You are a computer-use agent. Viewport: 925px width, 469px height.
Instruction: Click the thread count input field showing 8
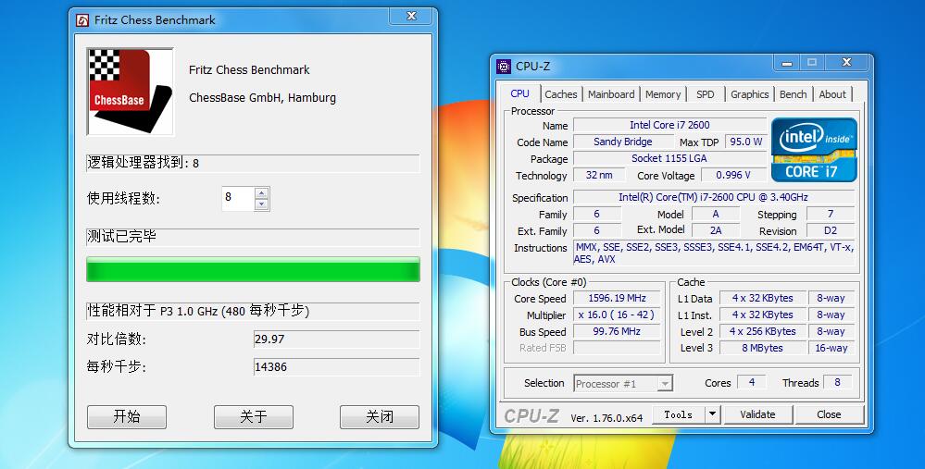click(238, 199)
